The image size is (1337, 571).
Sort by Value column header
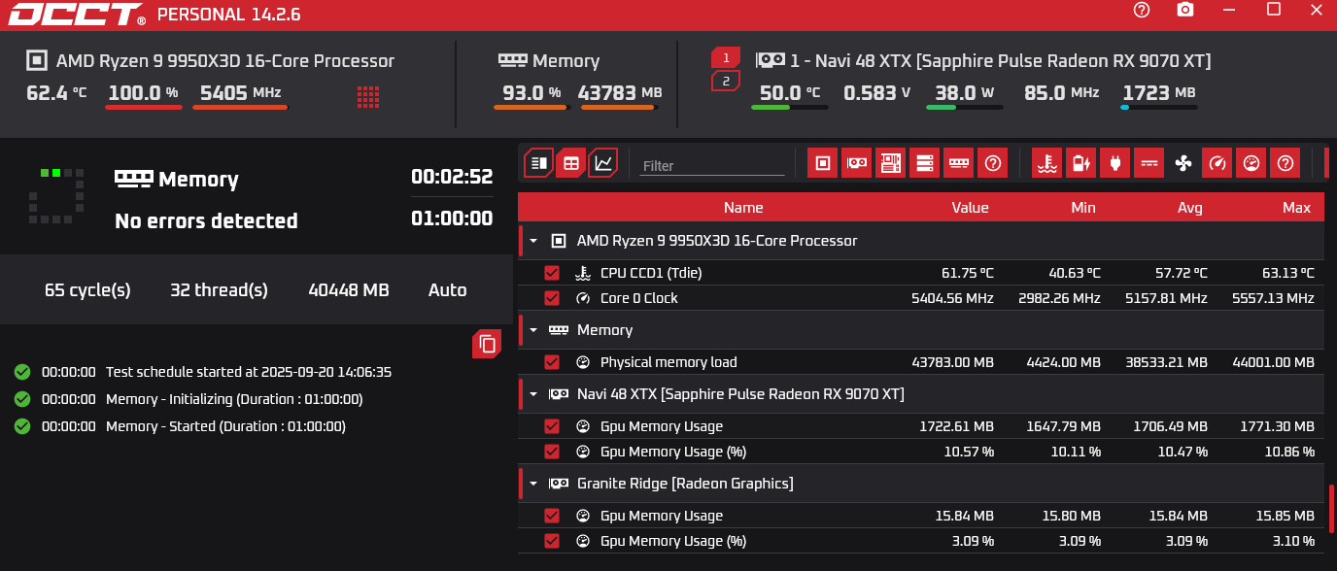coord(970,207)
